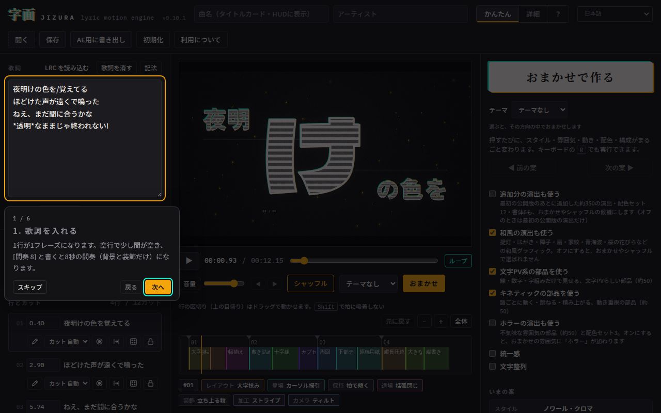Open the テーマ dropdown in the right panel

(x=540, y=110)
